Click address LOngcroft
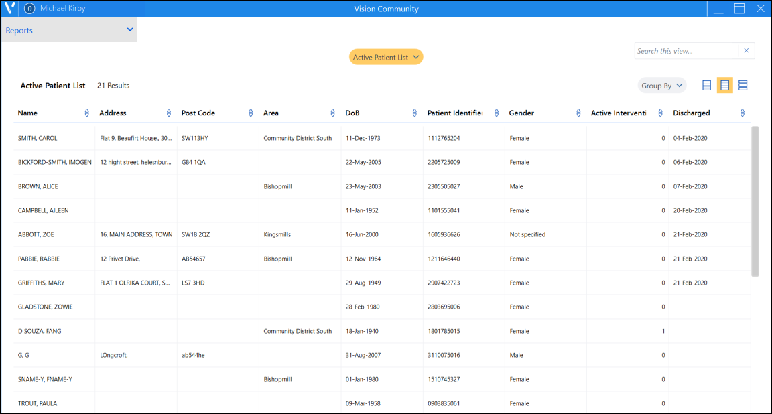772x414 pixels. (114, 356)
